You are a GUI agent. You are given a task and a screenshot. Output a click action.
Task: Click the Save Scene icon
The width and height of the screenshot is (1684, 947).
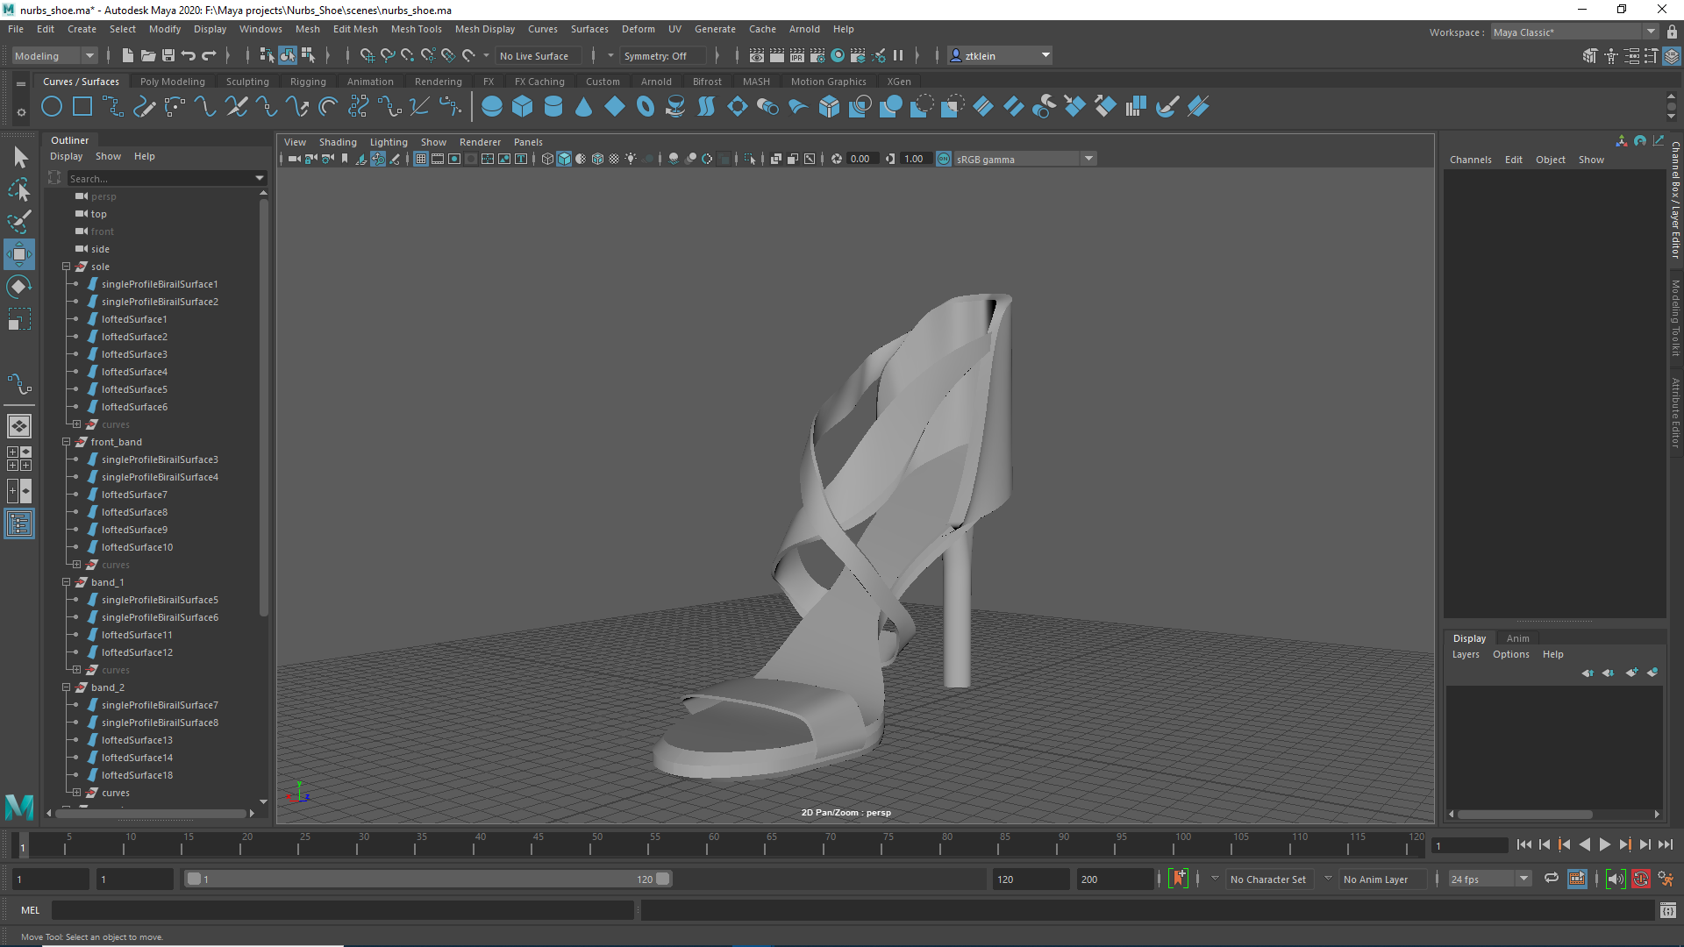point(168,55)
